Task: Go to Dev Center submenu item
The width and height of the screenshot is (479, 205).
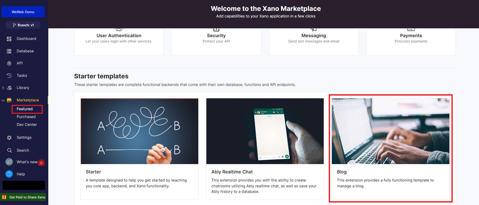Action: [x=27, y=124]
